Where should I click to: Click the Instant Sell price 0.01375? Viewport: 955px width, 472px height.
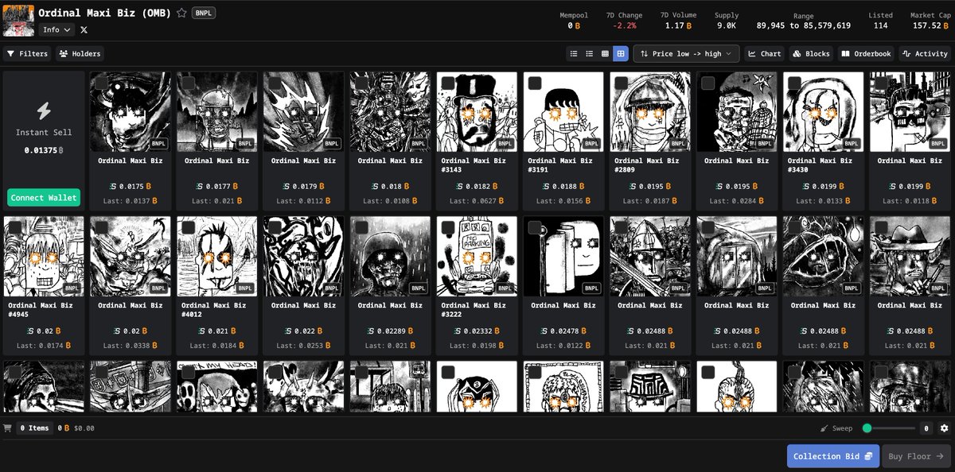44,150
